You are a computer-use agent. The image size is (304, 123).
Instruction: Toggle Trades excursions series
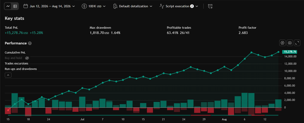click(x=16, y=64)
